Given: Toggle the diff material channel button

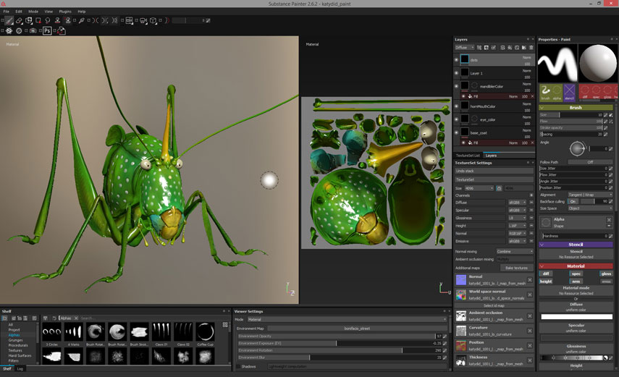Looking at the screenshot, I should coord(546,274).
